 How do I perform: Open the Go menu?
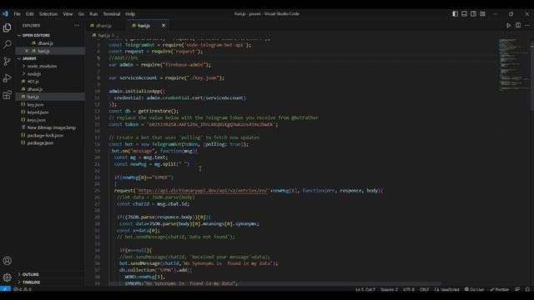[81, 14]
